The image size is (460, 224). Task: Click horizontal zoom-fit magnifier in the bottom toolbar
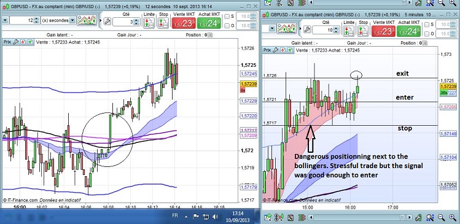(x=430, y=217)
